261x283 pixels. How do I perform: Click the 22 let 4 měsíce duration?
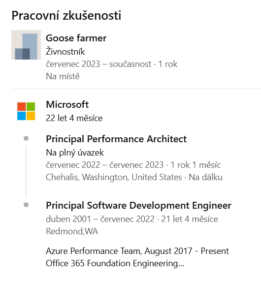(74, 118)
